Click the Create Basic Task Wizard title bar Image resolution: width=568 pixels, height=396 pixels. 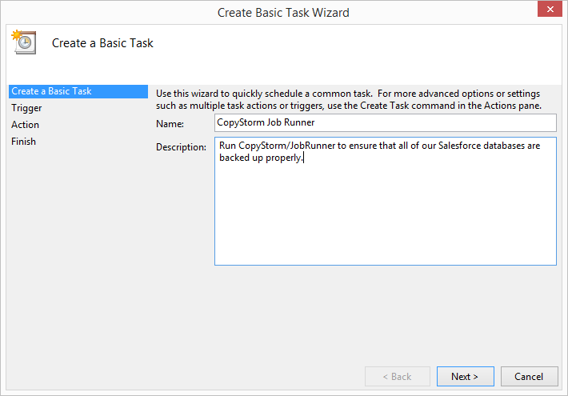click(x=283, y=13)
